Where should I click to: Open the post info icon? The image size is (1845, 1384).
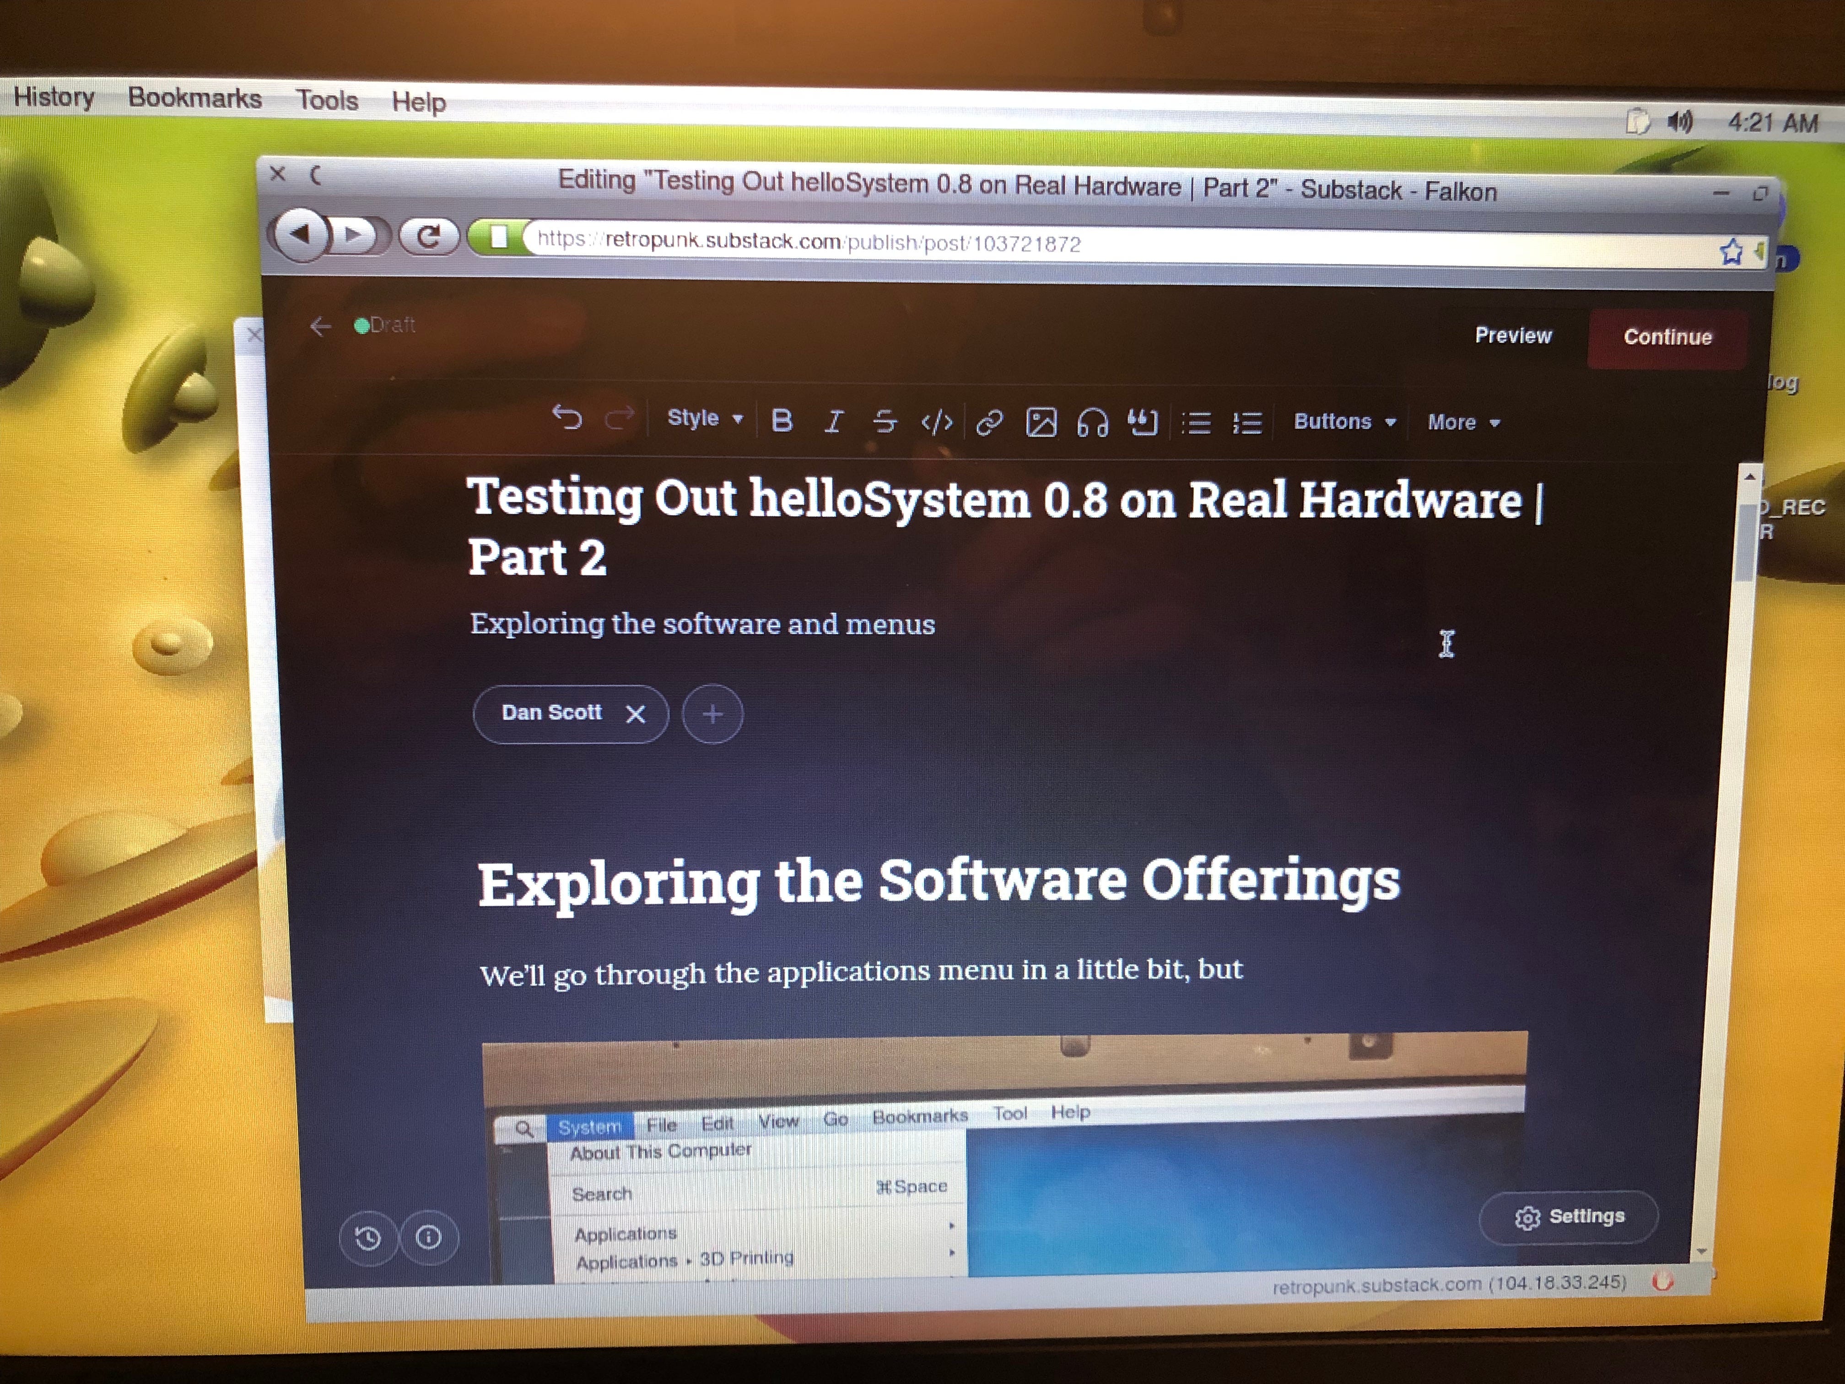(x=429, y=1237)
